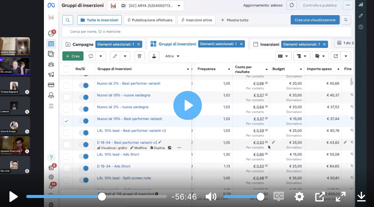The image size is (374, 207).
Task: Switch to the Campagne tab
Action: pyautogui.click(x=83, y=44)
